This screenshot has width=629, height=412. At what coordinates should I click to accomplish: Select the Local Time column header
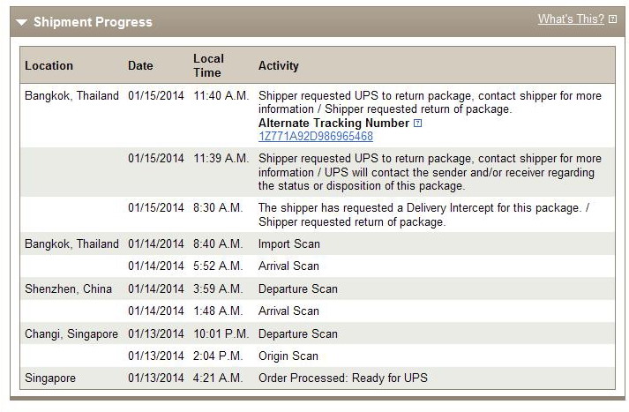click(208, 65)
